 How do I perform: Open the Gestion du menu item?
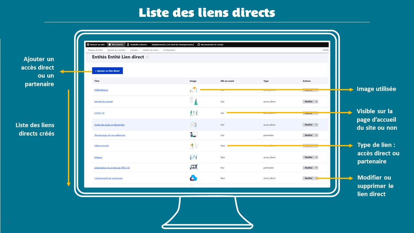pyautogui.click(x=150, y=50)
